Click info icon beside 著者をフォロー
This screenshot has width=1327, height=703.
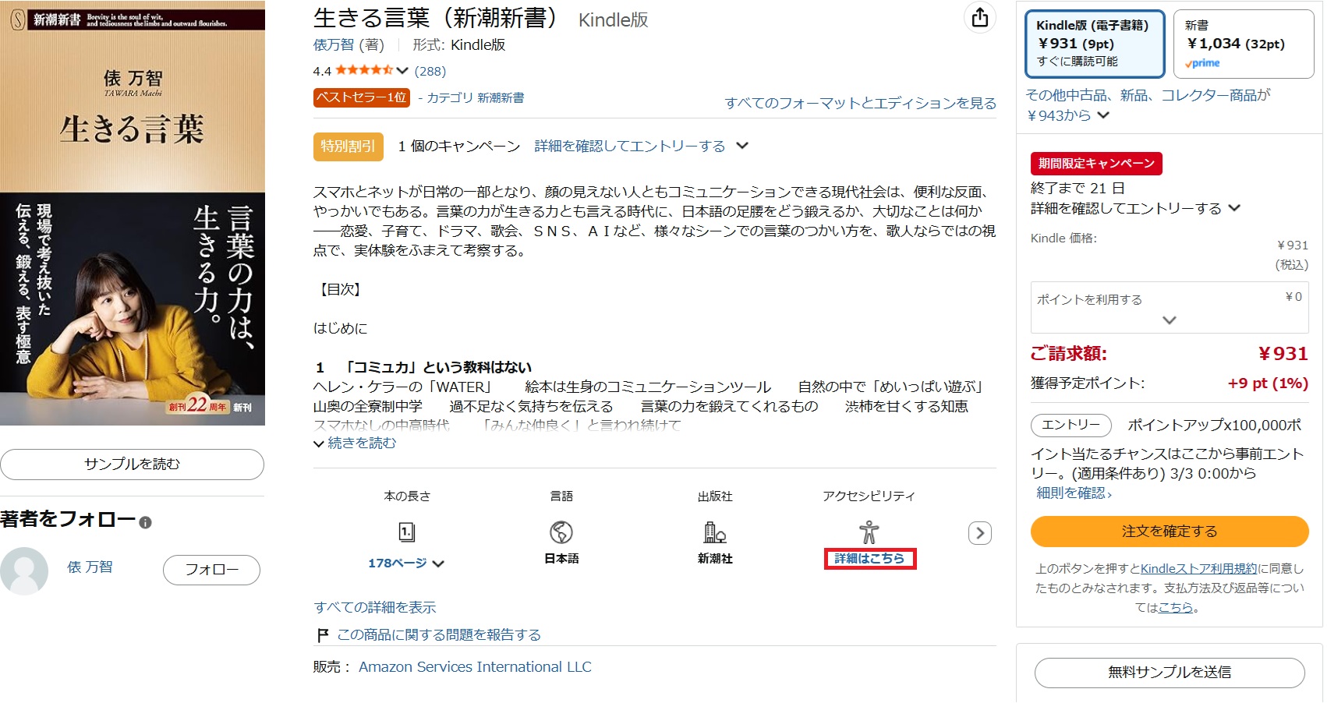146,522
